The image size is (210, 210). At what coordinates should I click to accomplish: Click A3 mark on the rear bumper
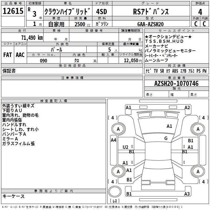tap(187, 194)
